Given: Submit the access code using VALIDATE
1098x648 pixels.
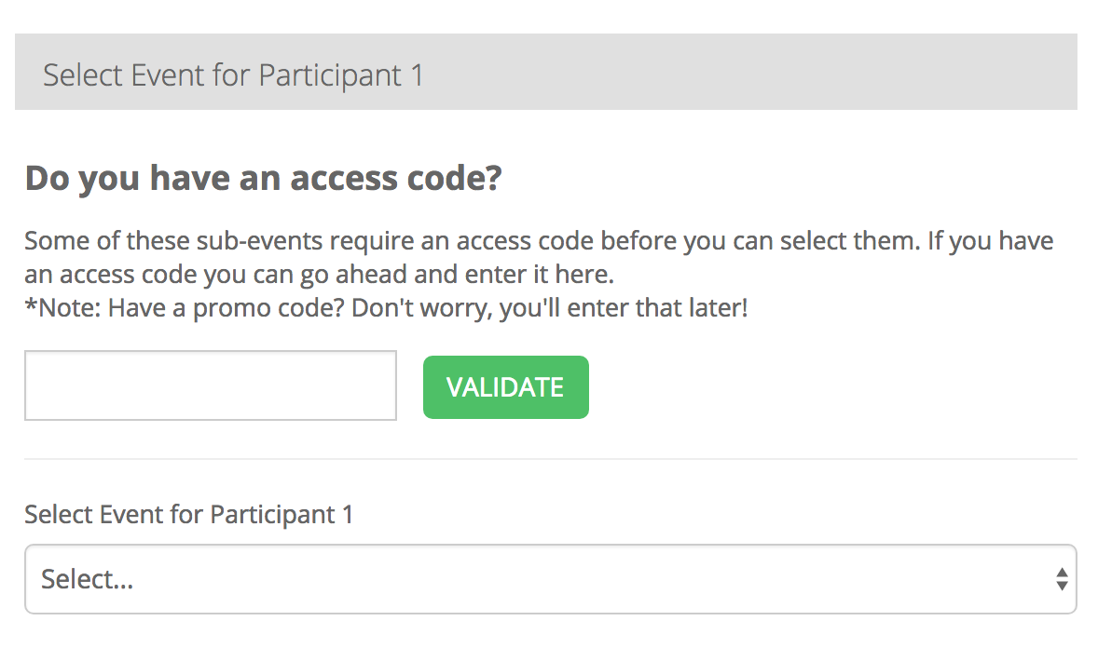Looking at the screenshot, I should 505,387.
